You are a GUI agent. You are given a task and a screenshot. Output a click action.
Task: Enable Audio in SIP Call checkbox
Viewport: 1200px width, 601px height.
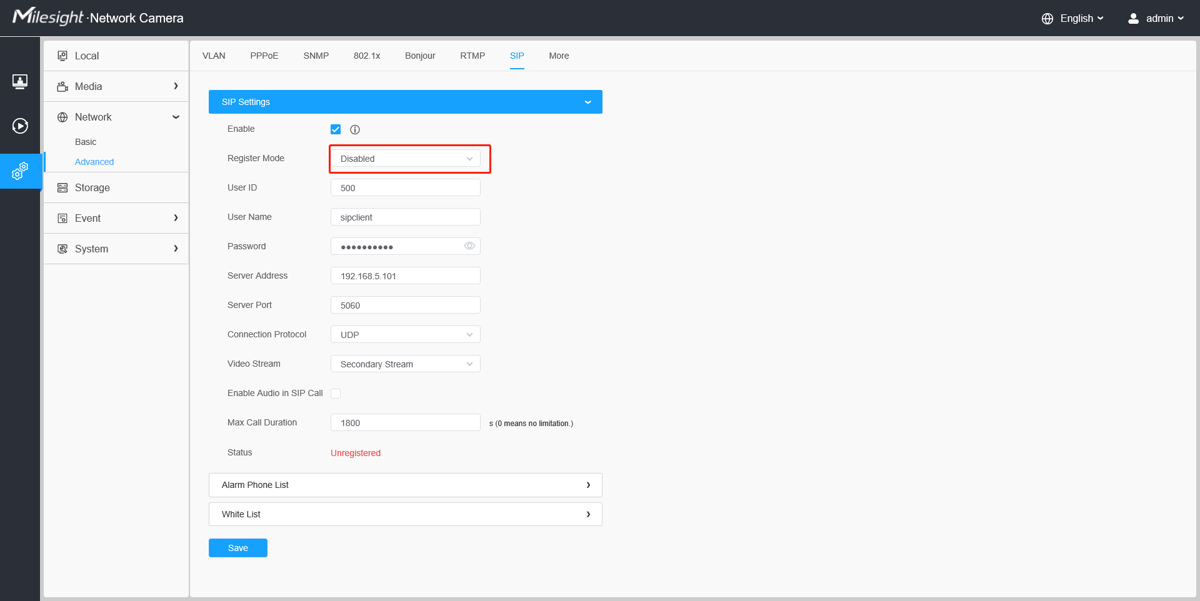pos(336,393)
